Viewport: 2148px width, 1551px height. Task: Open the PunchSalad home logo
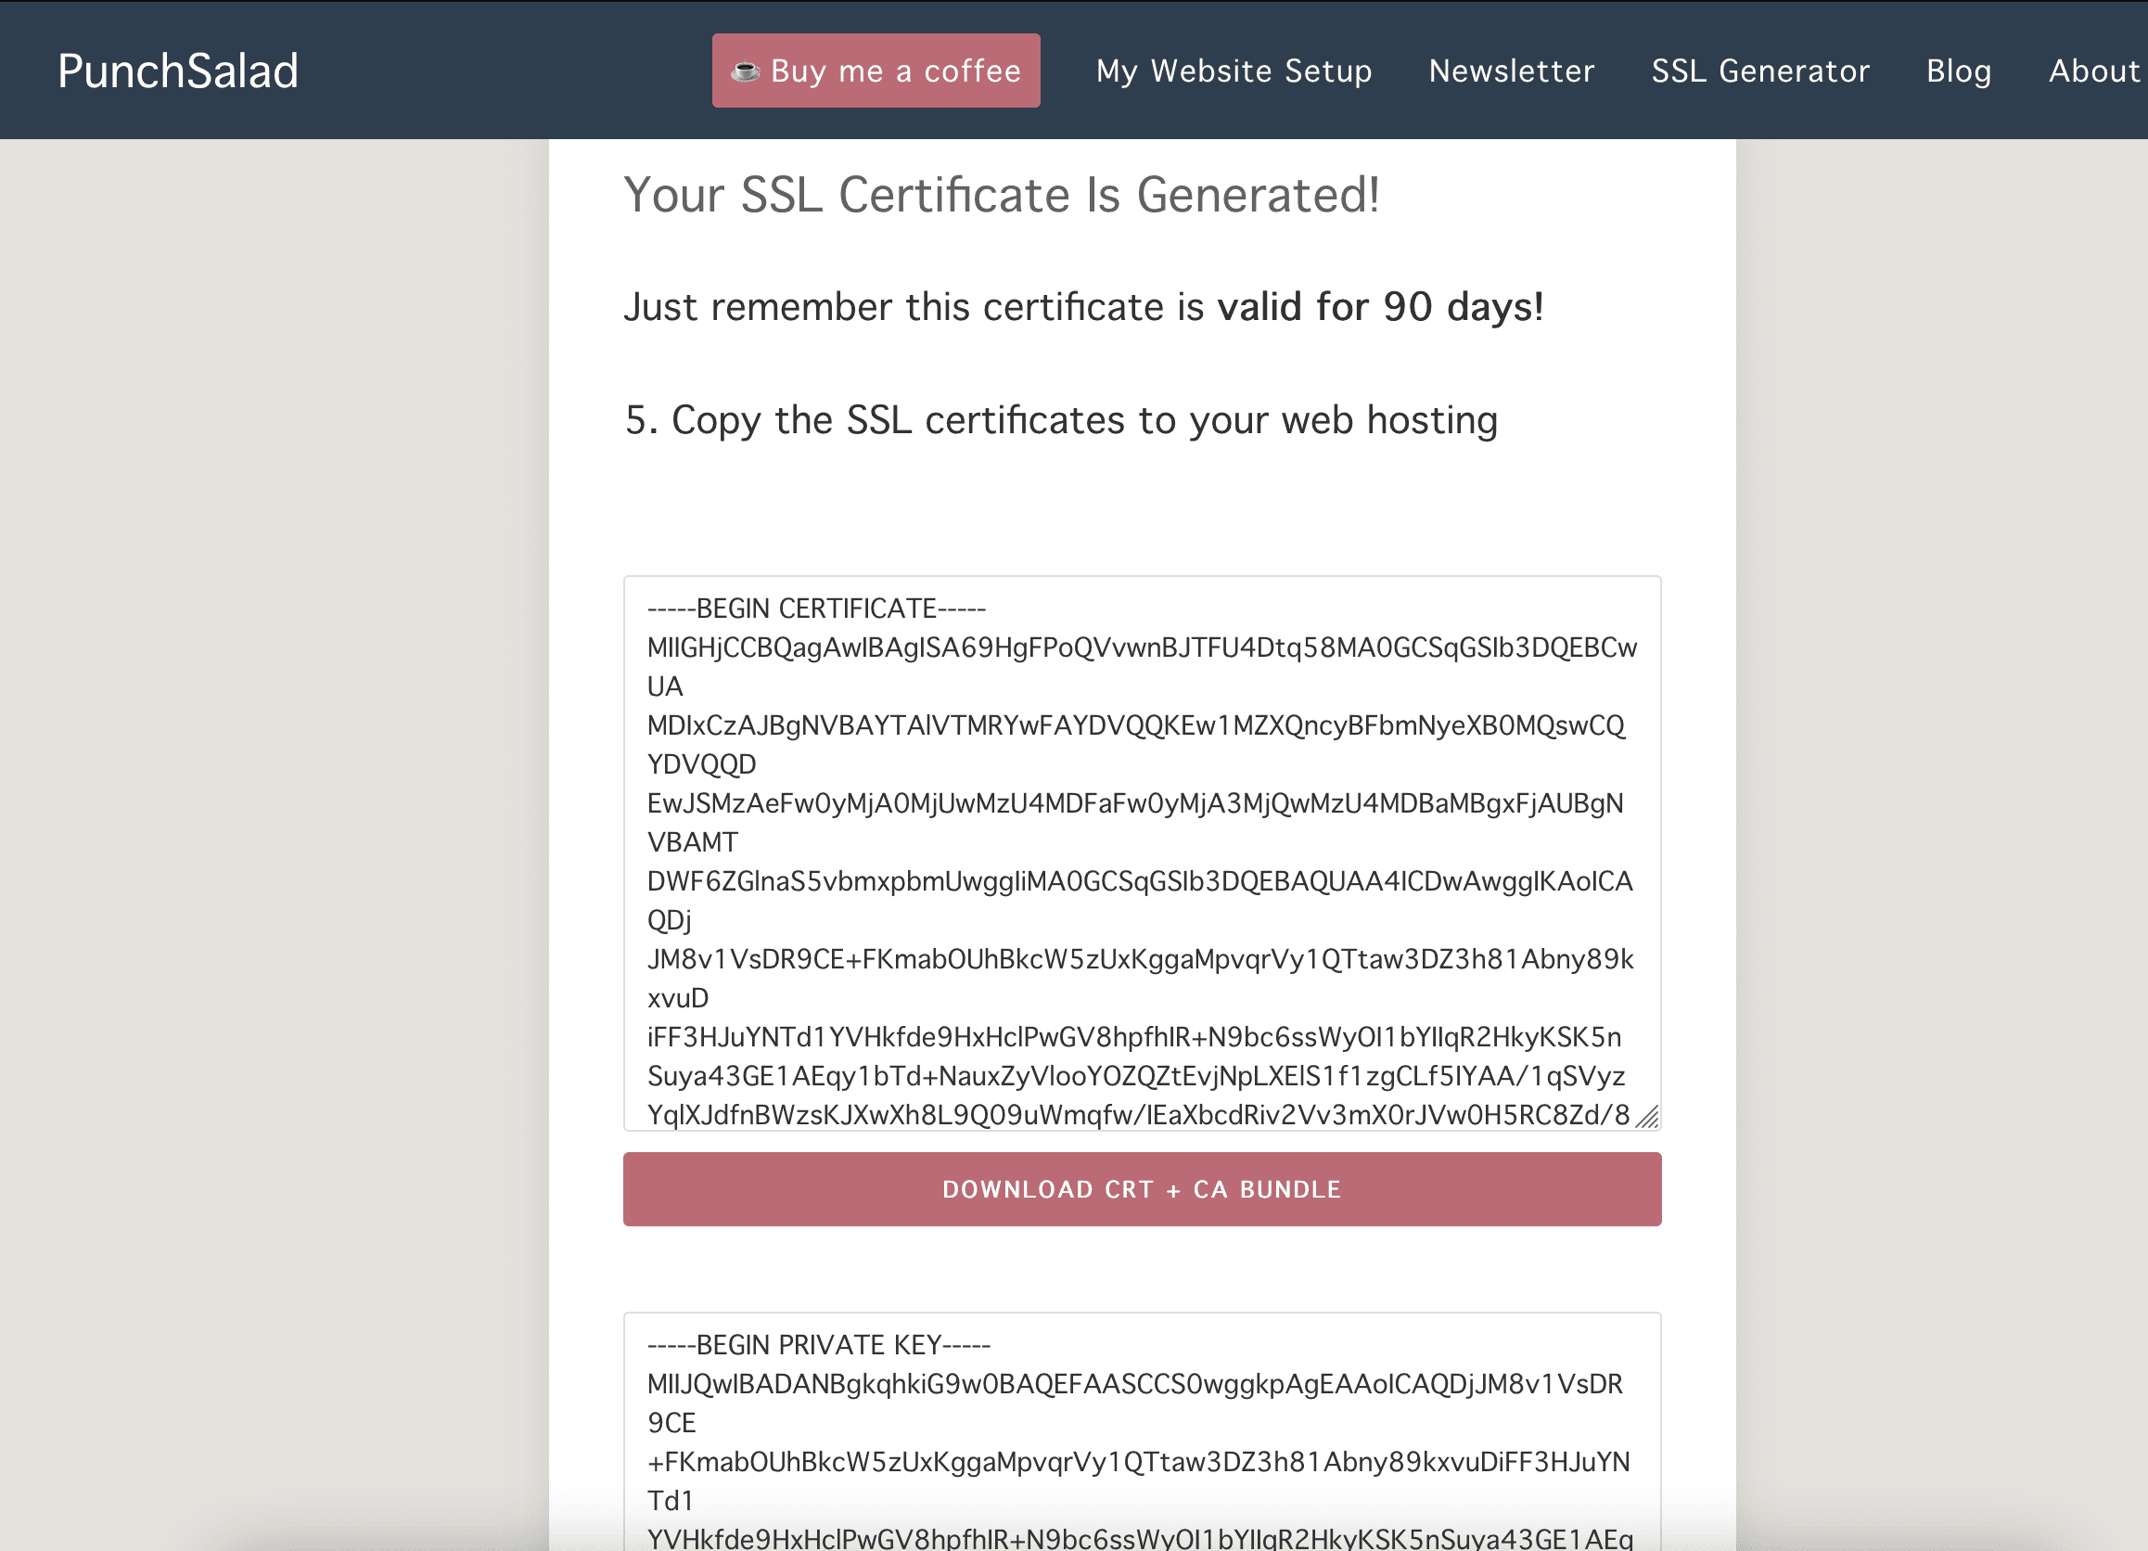click(178, 71)
